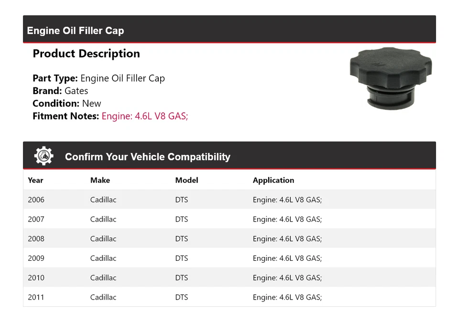Image resolution: width=459 pixels, height=322 pixels.
Task: Click the Model column header
Action: [x=186, y=180]
